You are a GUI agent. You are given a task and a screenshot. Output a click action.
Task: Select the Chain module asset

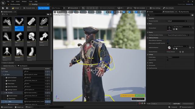(x=31, y=24)
